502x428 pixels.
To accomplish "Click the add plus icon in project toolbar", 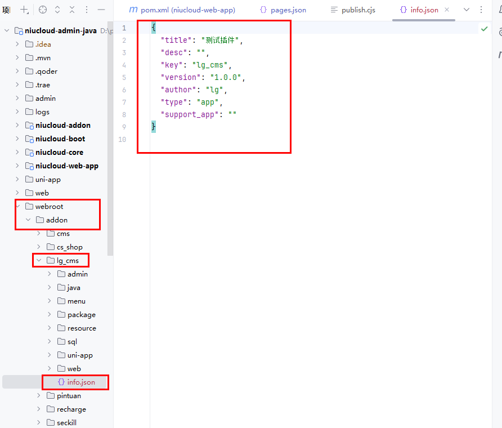I will click(25, 10).
